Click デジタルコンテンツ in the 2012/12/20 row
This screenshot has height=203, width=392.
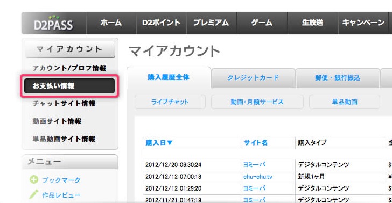(323, 164)
